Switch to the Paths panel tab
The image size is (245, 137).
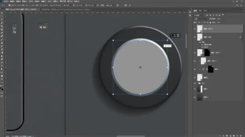pyautogui.click(x=205, y=11)
